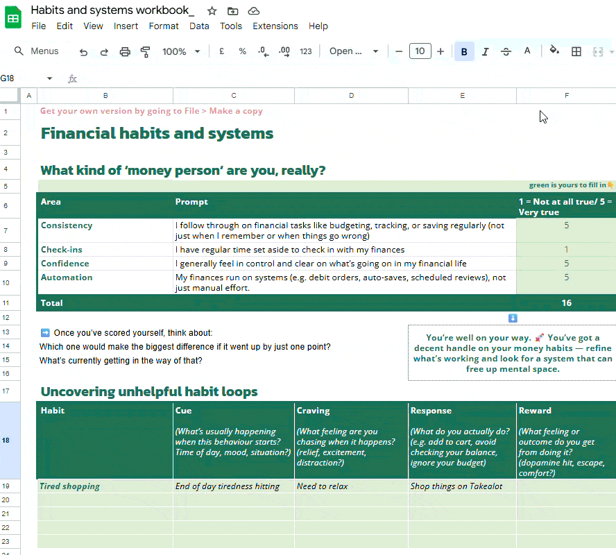Toggle Strikethrough formatting button
Screen dimensions: 616x555
(506, 51)
